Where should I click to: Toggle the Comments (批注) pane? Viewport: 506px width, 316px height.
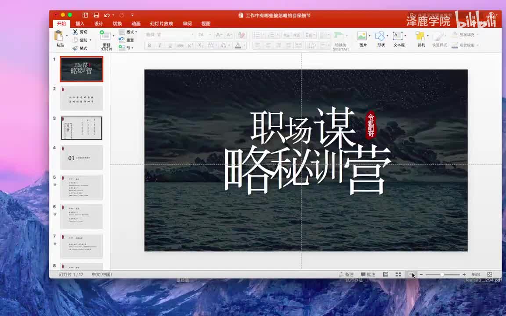368,274
